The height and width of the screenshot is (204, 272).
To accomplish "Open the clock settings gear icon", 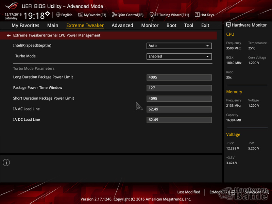I will (48, 14).
